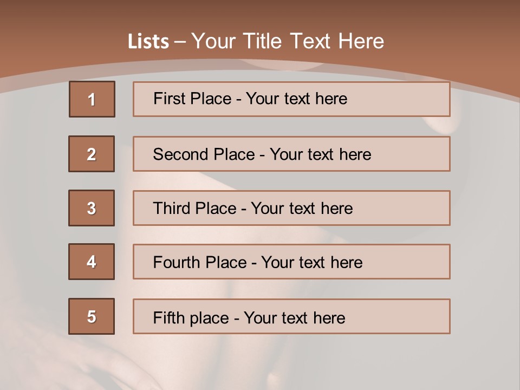Select the number 4 box
The image size is (520, 390).
coord(92,262)
